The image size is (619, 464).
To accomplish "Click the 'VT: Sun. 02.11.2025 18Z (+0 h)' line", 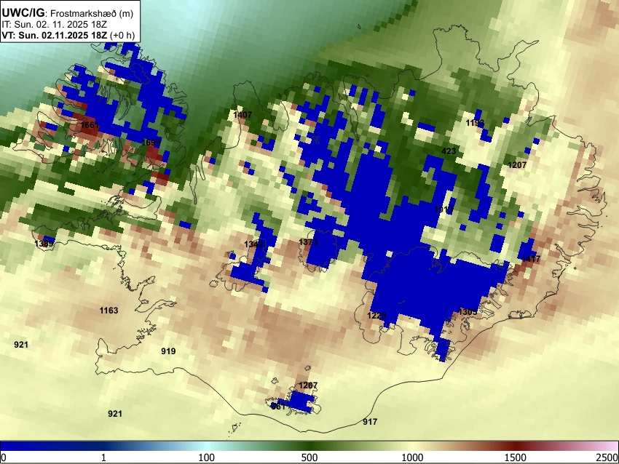I will pos(68,35).
